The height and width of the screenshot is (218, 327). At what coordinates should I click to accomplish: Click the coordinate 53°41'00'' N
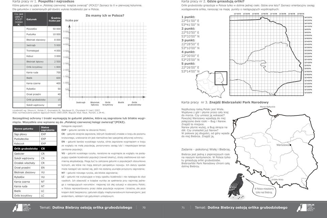(x=190, y=25)
